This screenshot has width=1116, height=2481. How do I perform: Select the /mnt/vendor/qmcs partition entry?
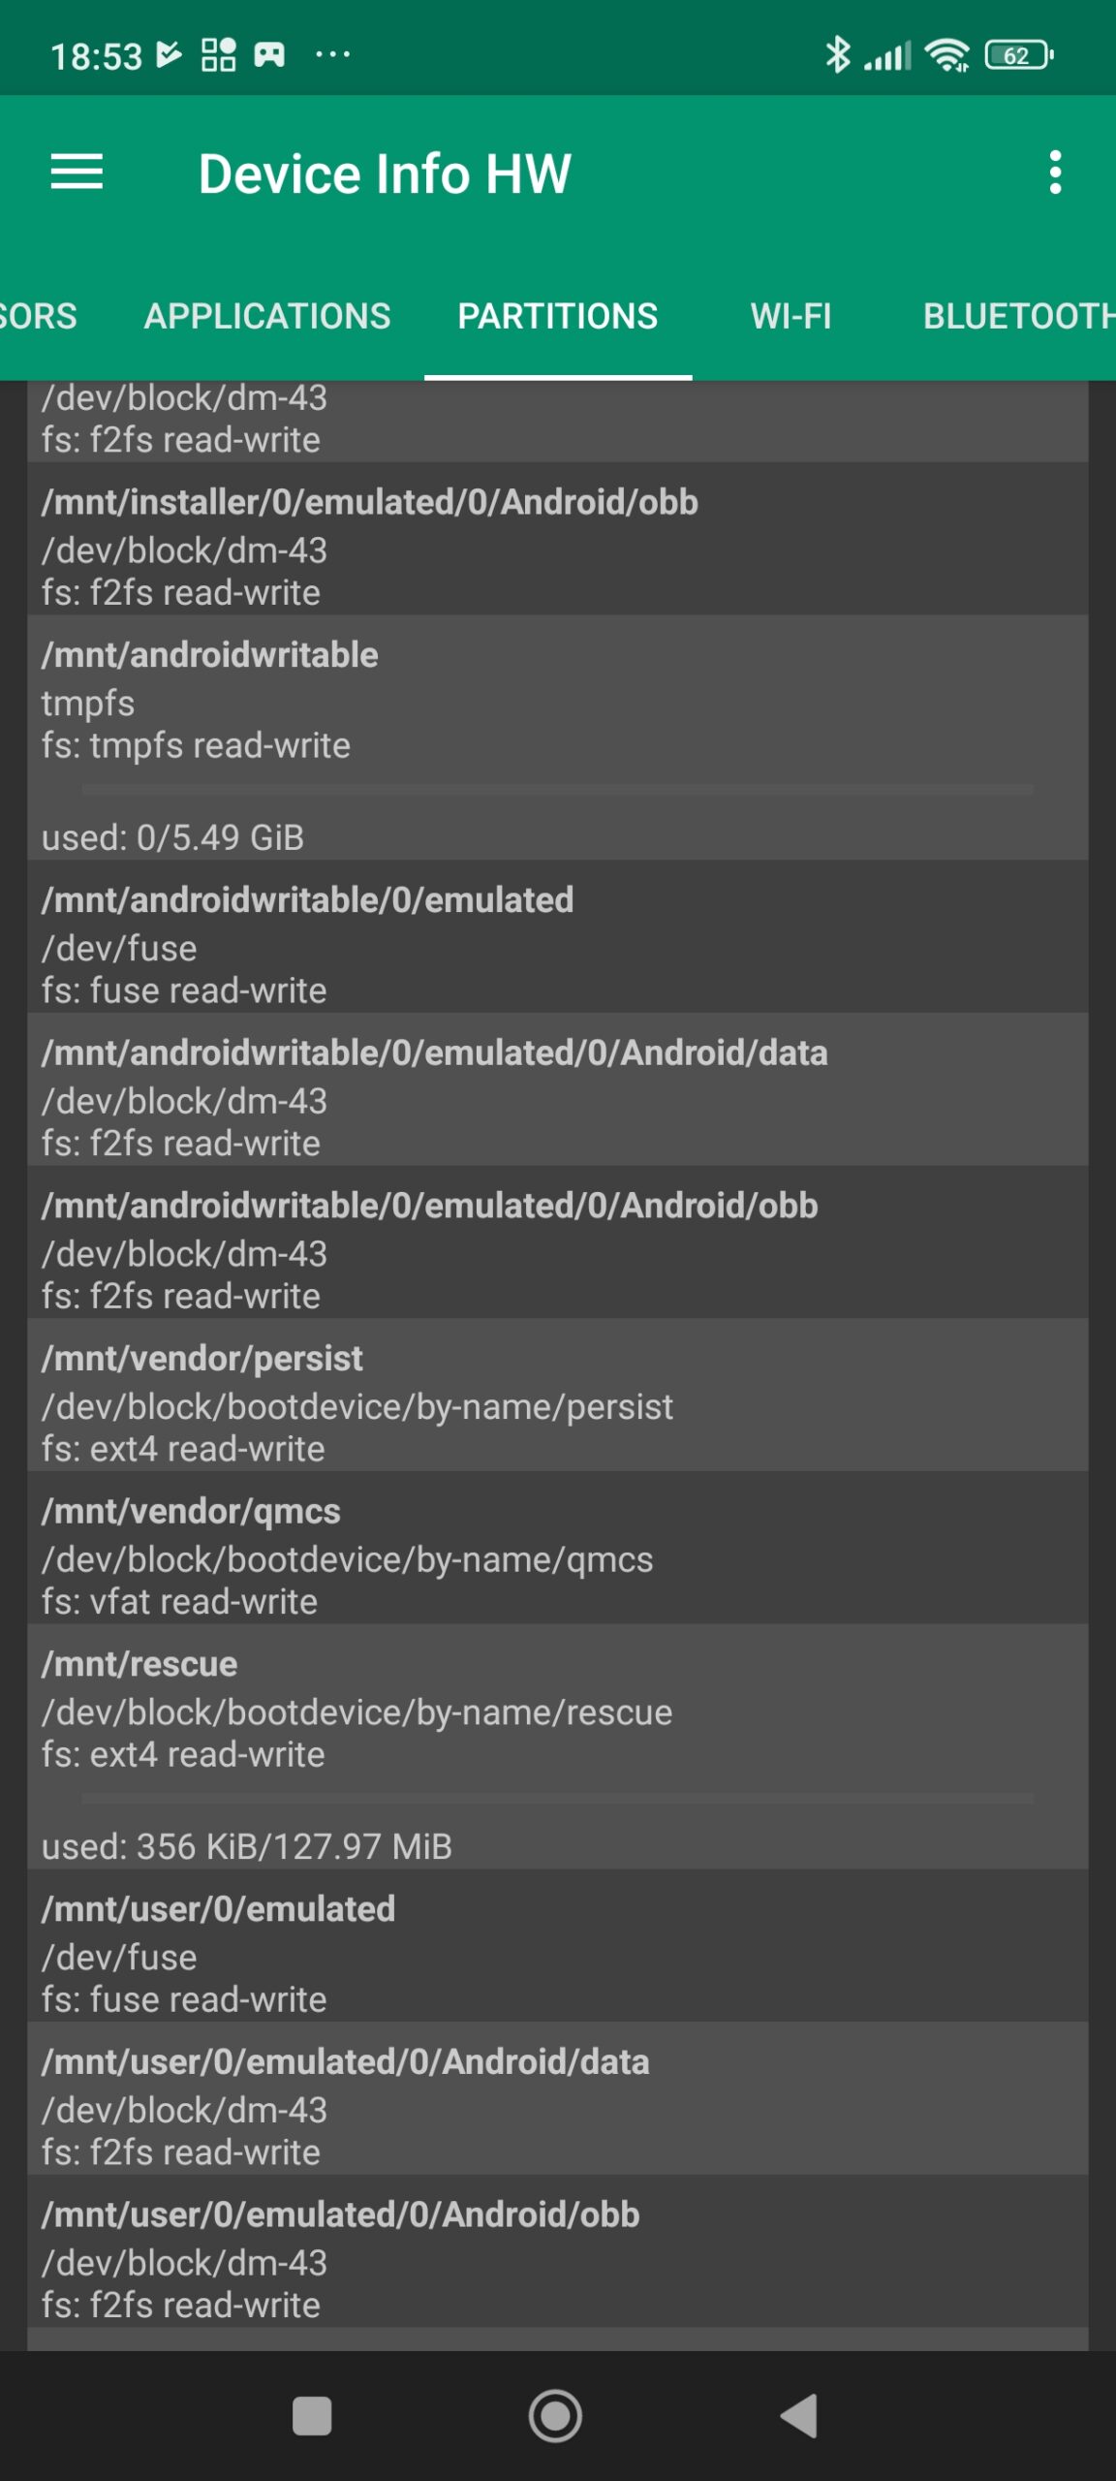557,1555
